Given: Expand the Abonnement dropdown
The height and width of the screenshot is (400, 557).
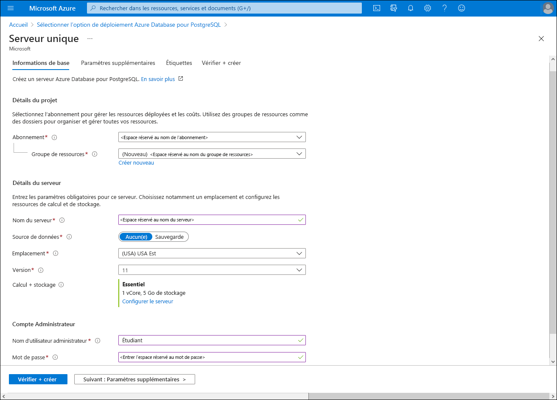Looking at the screenshot, I should point(212,137).
